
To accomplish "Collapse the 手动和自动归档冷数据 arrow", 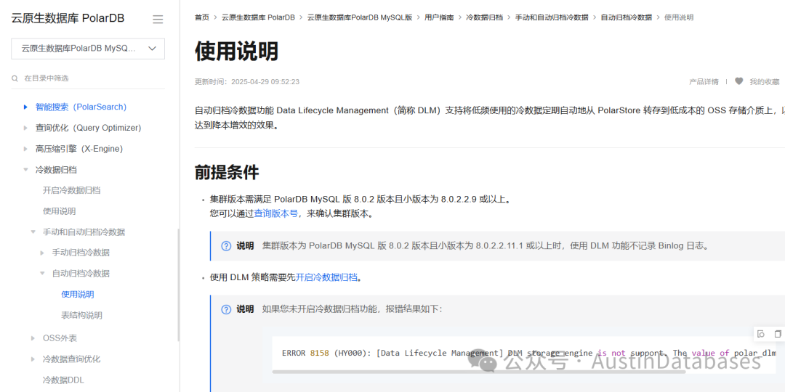I will 33,232.
